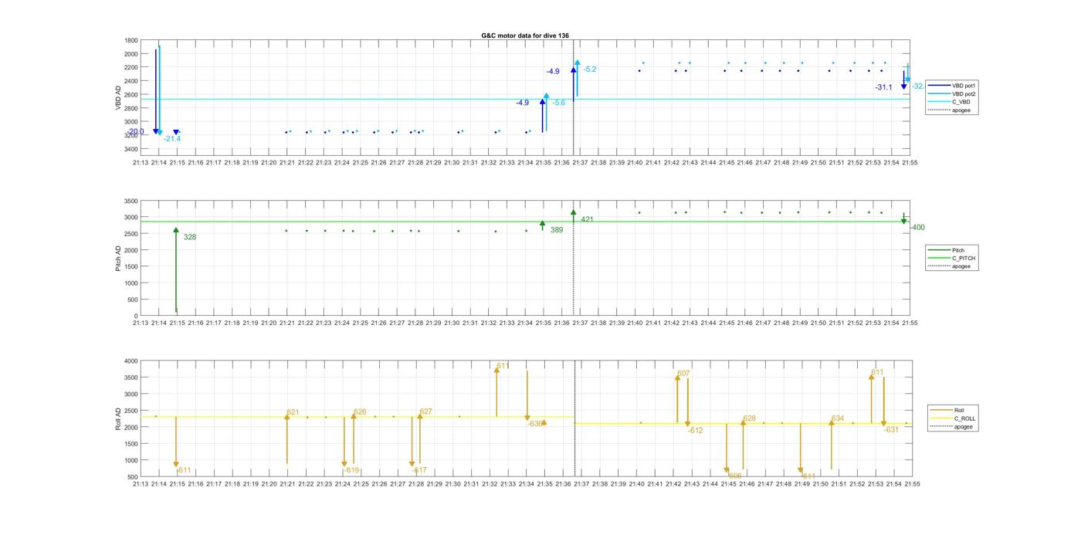Click the "-619" roll data label
The height and width of the screenshot is (535, 1081).
(352, 470)
